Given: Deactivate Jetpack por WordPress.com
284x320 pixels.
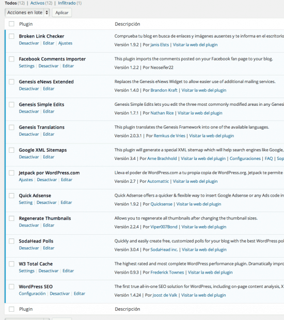Looking at the screenshot, I should click(47, 180).
